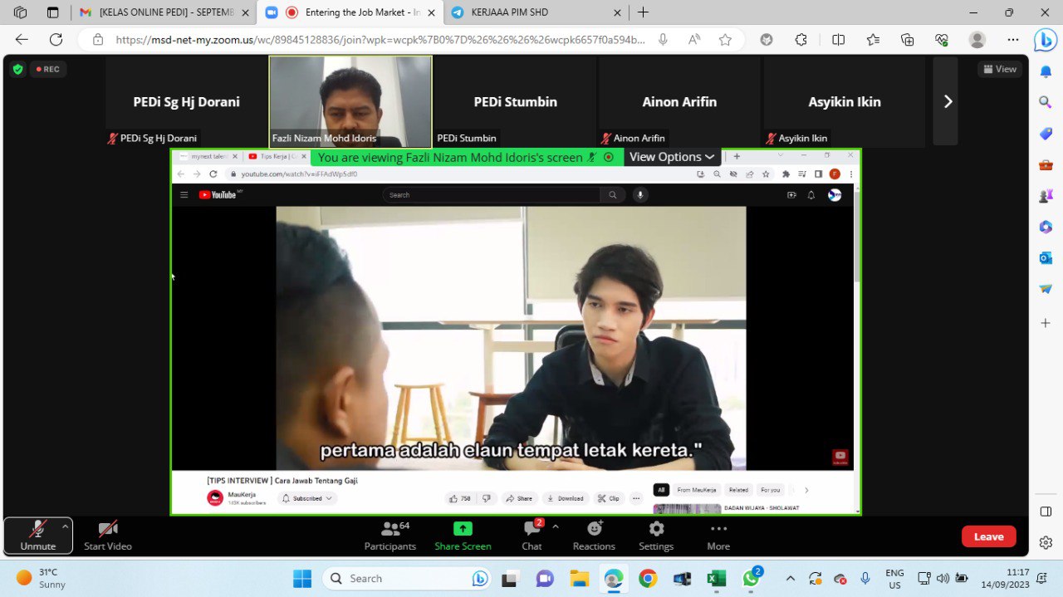The image size is (1063, 597).
Task: Open Excel from the taskbar
Action: point(717,578)
